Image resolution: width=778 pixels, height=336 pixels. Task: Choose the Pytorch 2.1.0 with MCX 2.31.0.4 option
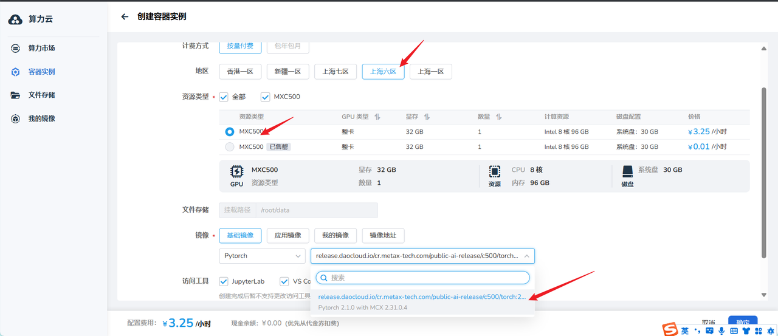(x=423, y=302)
